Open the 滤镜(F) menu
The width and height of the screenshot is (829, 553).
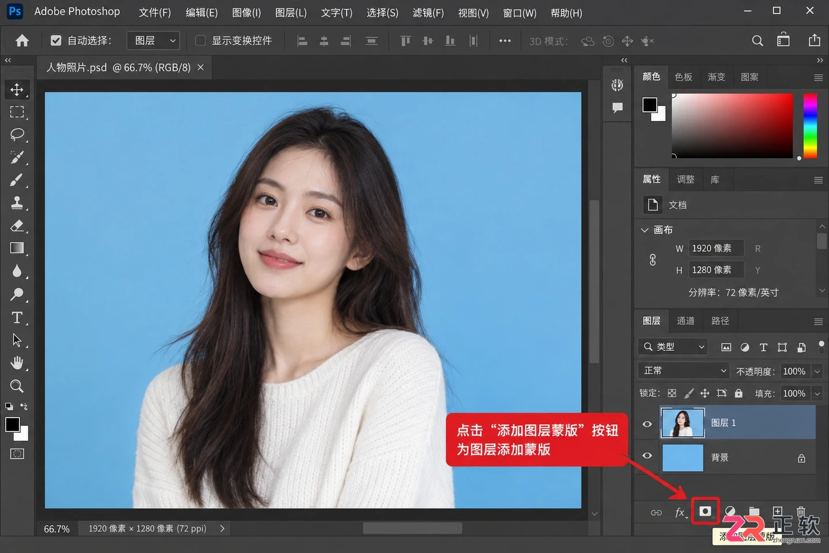tap(428, 13)
